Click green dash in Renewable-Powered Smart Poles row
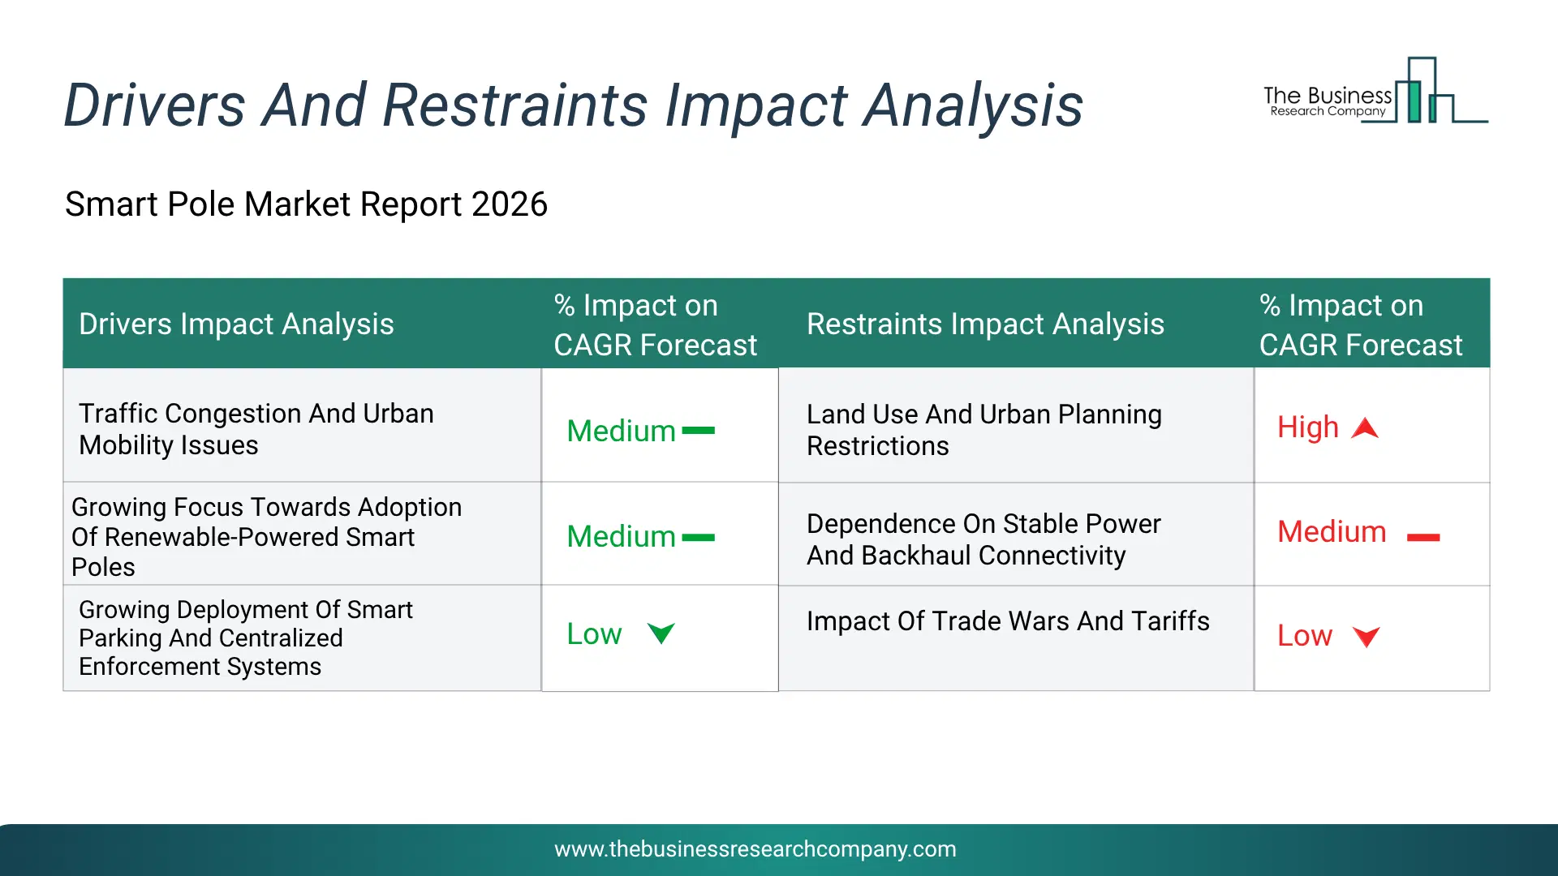Screen dimensions: 1558x876 699,537
